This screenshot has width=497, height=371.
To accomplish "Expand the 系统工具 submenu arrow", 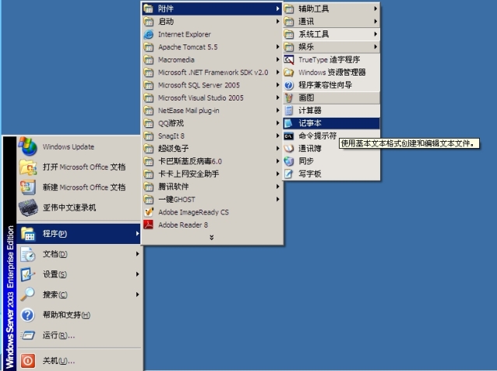I will (375, 34).
